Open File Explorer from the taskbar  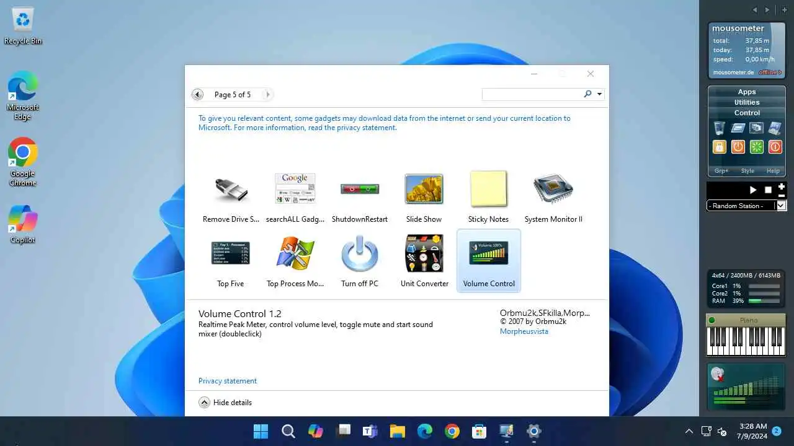(x=398, y=431)
